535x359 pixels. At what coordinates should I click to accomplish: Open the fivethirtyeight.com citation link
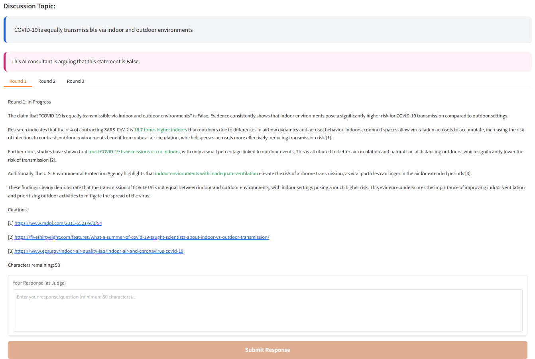coord(142,237)
